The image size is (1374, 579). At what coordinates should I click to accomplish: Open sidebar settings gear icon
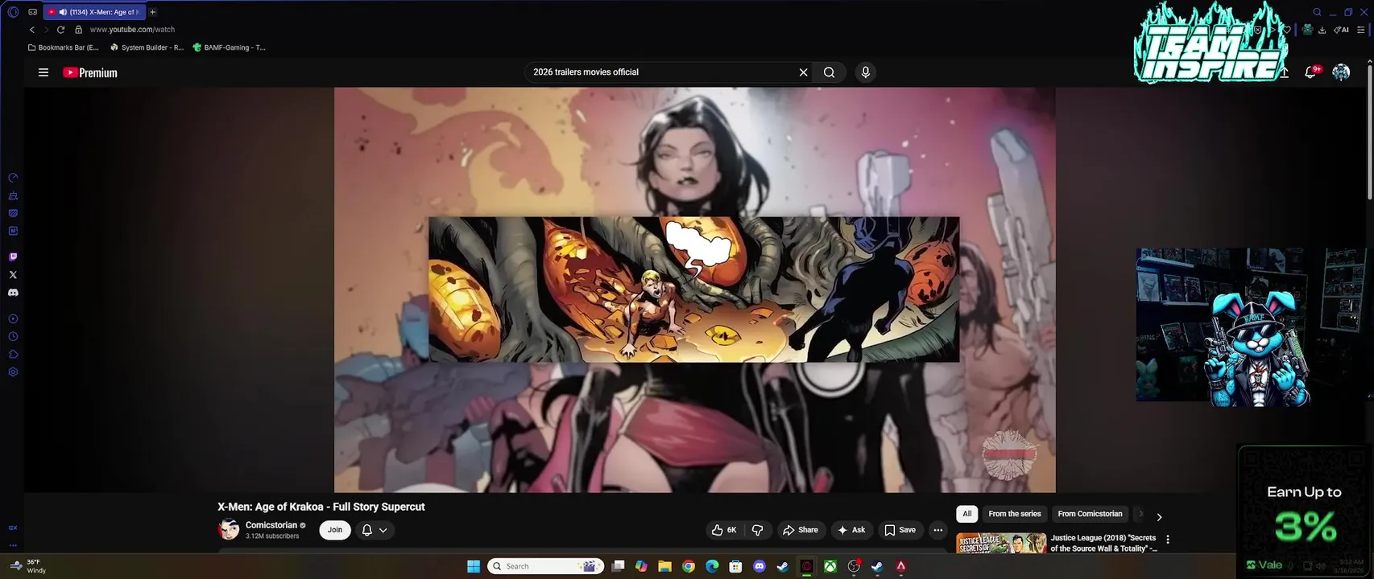13,372
